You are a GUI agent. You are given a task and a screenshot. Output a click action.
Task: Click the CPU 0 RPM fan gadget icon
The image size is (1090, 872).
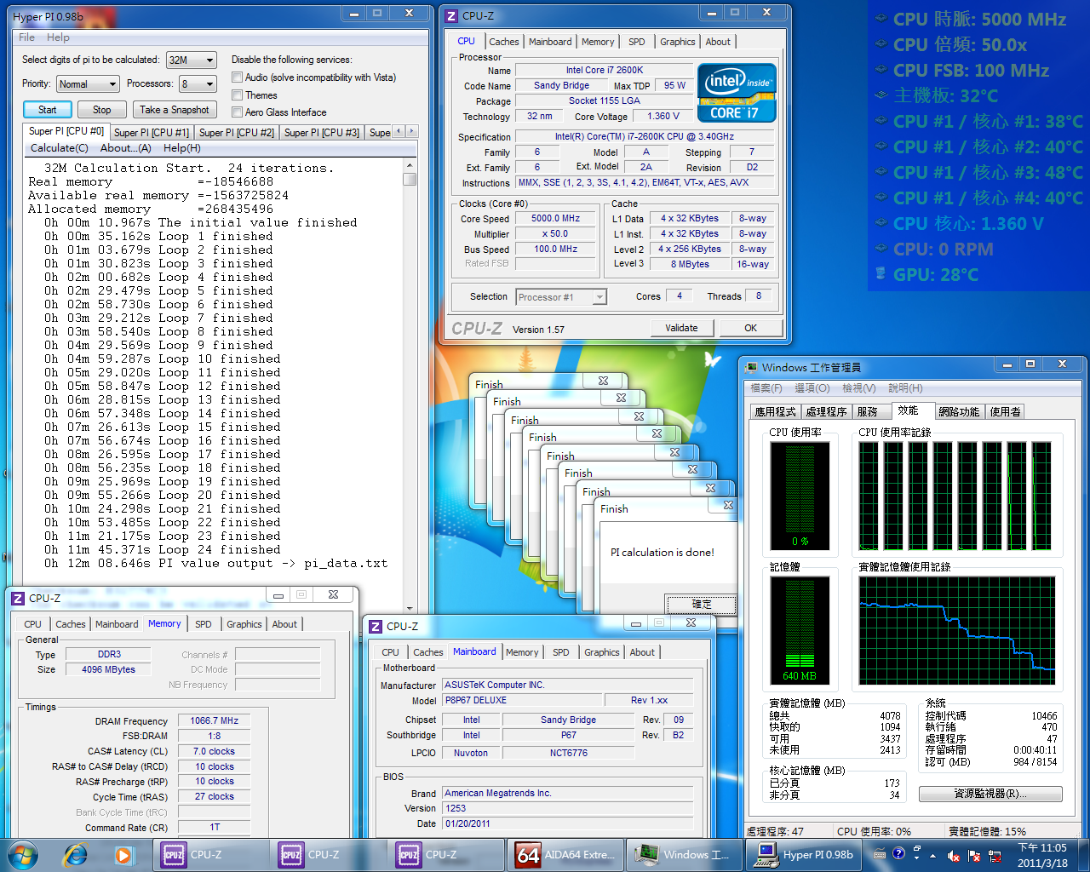(881, 249)
